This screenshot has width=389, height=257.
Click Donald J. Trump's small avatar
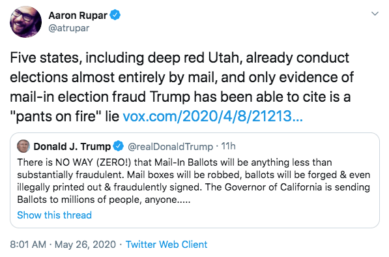pos(23,146)
